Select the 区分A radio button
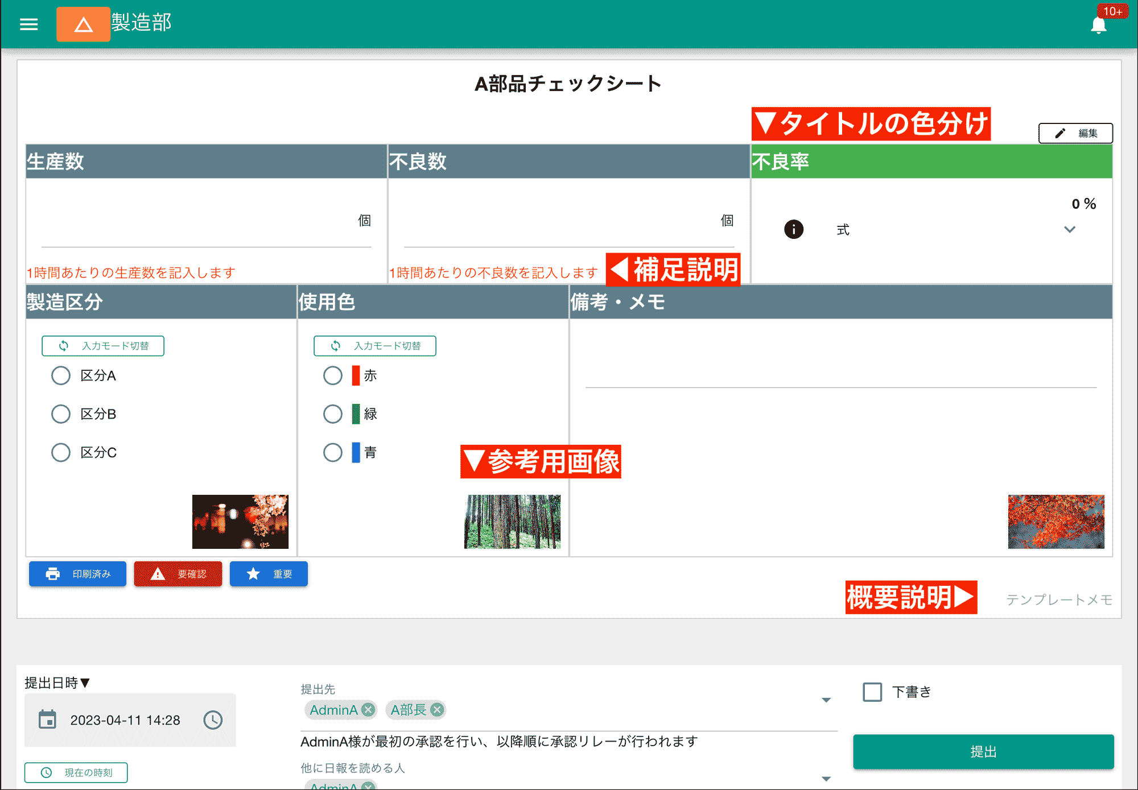Screen dimensions: 1138x790 (x=61, y=375)
